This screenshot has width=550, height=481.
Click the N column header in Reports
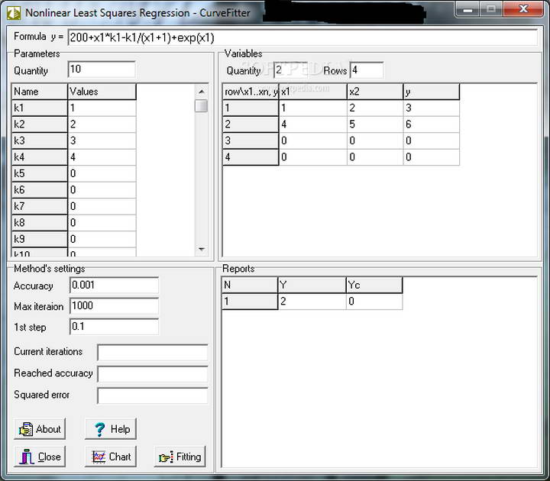(x=250, y=285)
